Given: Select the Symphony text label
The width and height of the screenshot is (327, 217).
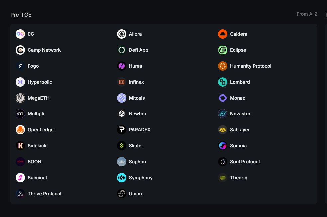Looking at the screenshot, I should click(x=141, y=178).
